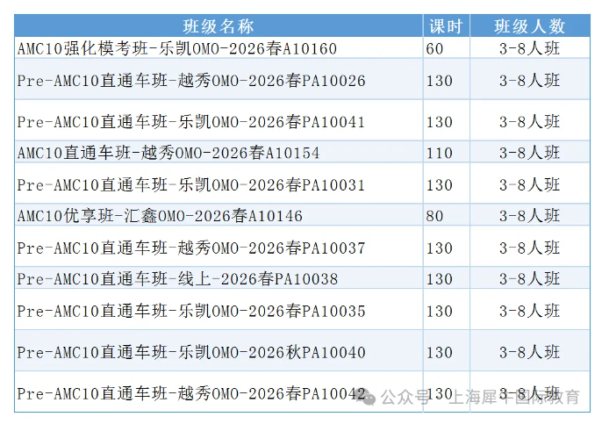
Task: Click the 课时 column header
Action: pyautogui.click(x=445, y=26)
